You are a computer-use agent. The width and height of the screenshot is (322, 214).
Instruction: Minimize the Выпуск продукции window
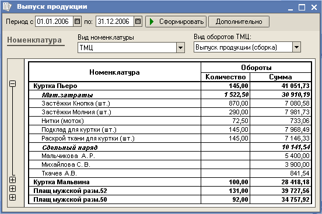[x=290, y=8]
